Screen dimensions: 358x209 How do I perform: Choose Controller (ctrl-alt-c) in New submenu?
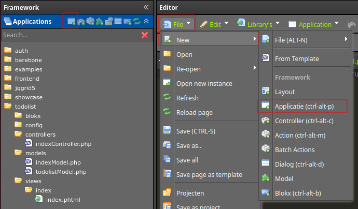[304, 121]
